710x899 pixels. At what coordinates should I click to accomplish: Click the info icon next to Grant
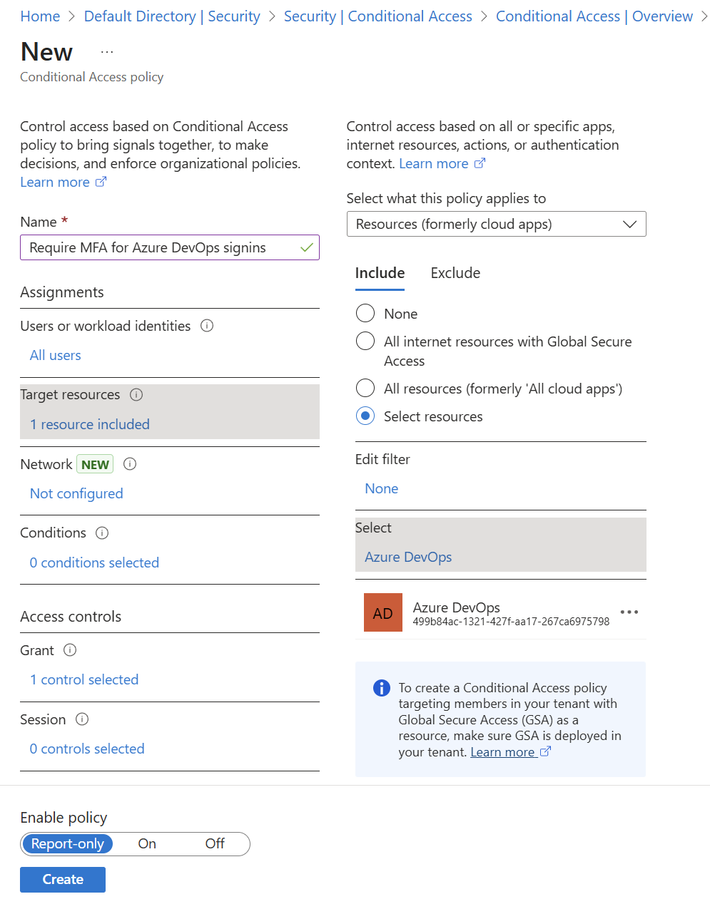tap(70, 650)
